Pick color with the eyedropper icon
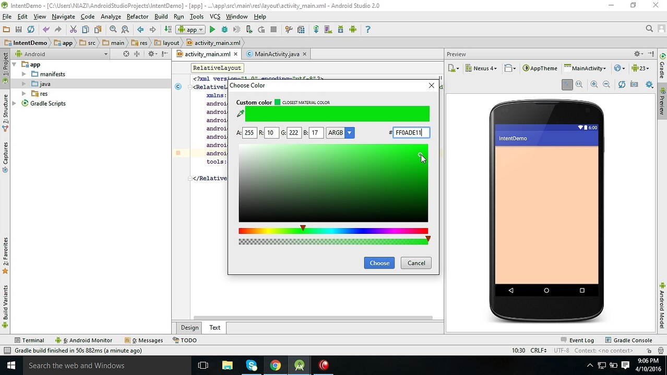This screenshot has height=375, width=667. [x=241, y=113]
